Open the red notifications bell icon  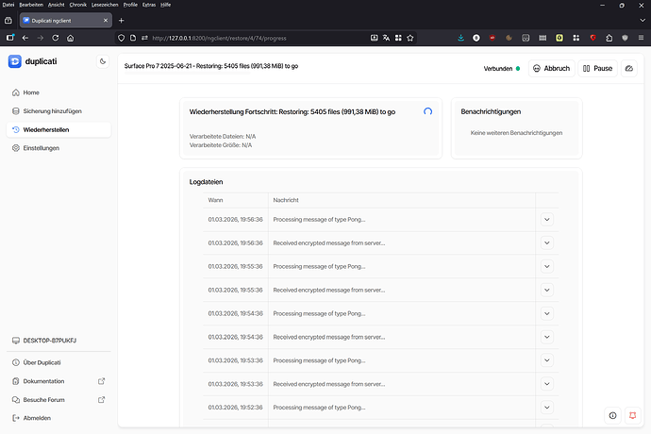[x=632, y=415]
